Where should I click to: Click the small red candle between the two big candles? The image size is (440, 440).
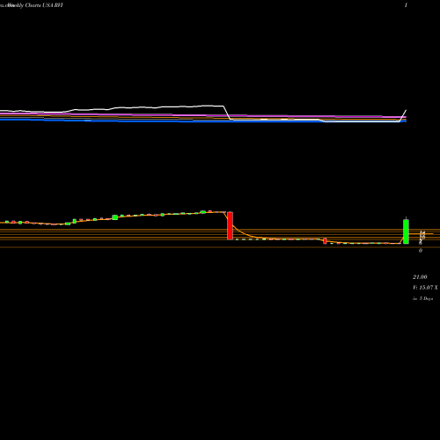325,241
